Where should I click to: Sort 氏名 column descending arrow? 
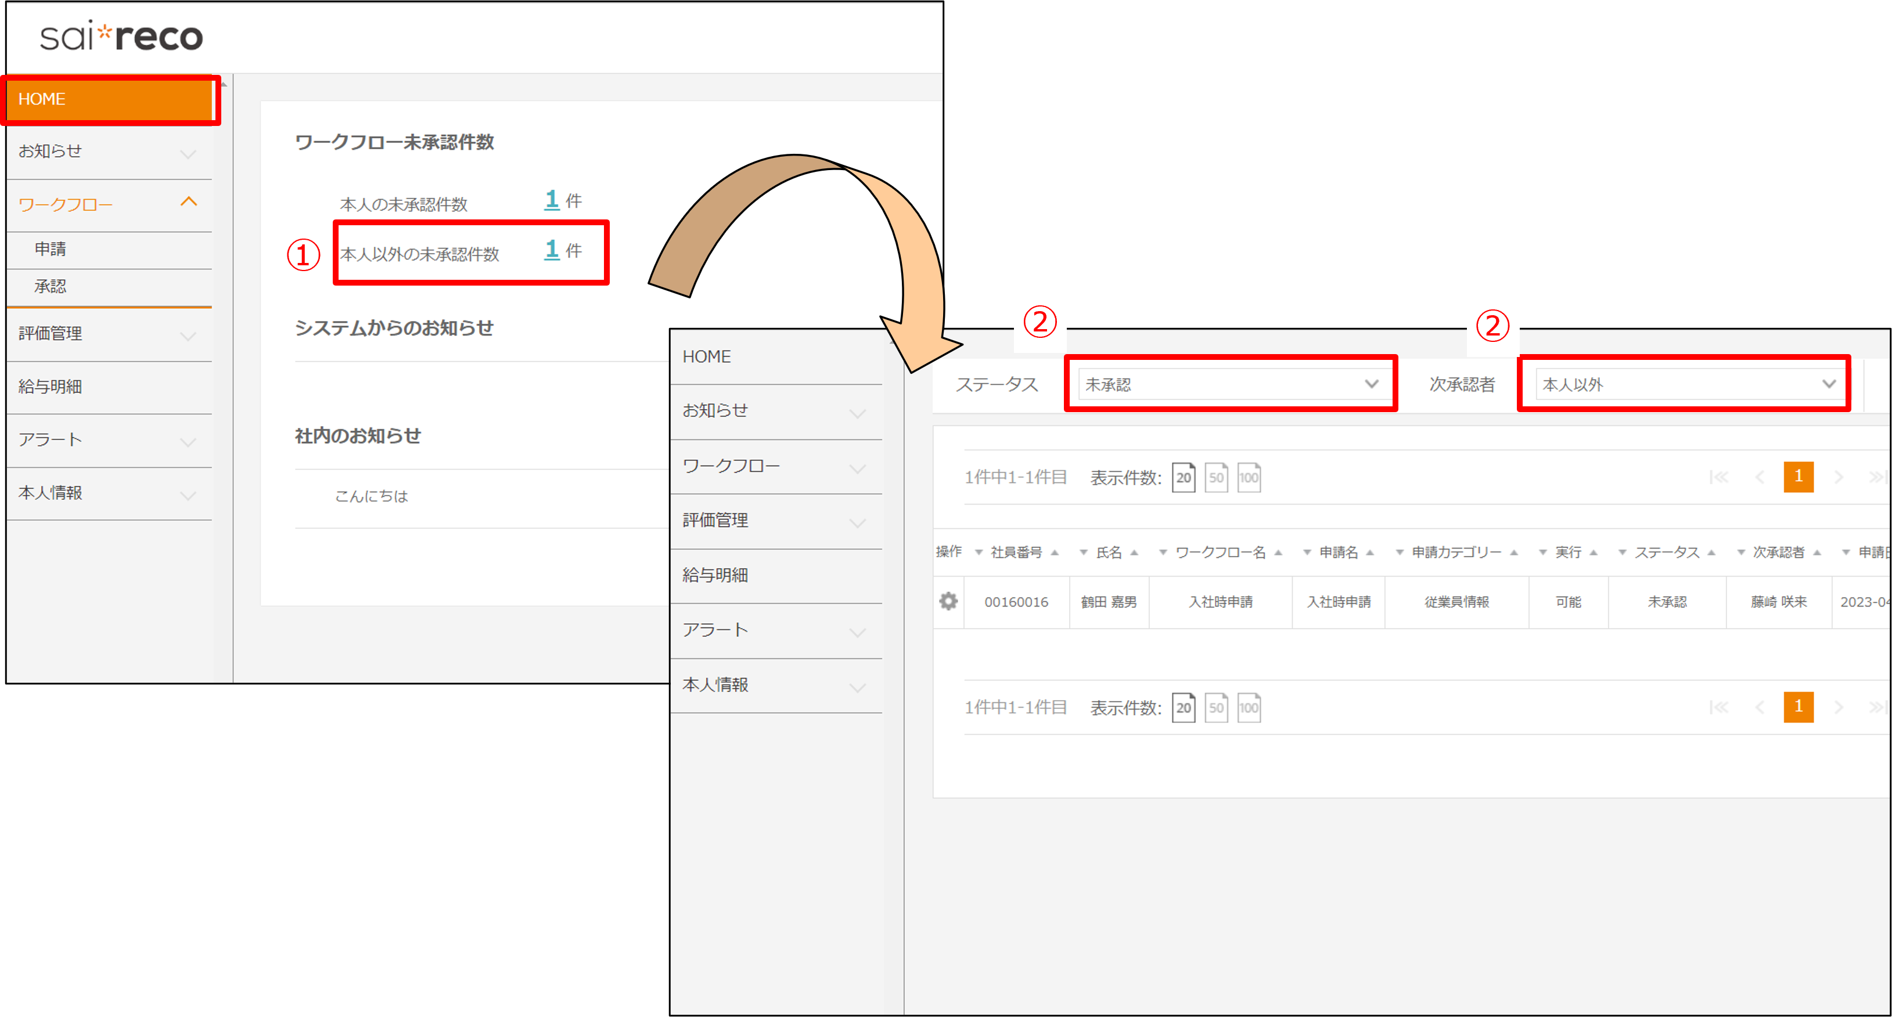click(x=1084, y=552)
